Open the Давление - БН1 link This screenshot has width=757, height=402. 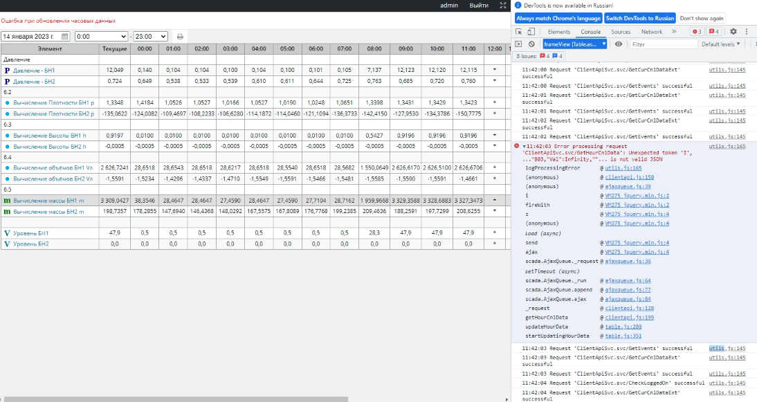coord(34,71)
